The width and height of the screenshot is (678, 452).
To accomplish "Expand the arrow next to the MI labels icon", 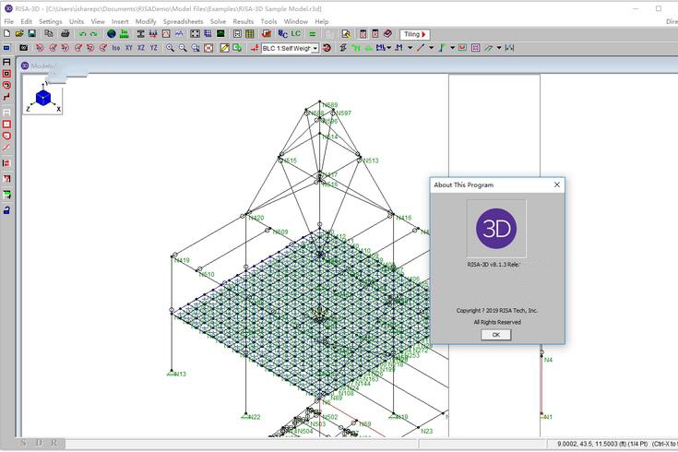I will click(x=388, y=48).
